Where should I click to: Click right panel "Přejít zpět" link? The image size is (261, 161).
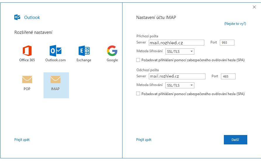(x=144, y=140)
